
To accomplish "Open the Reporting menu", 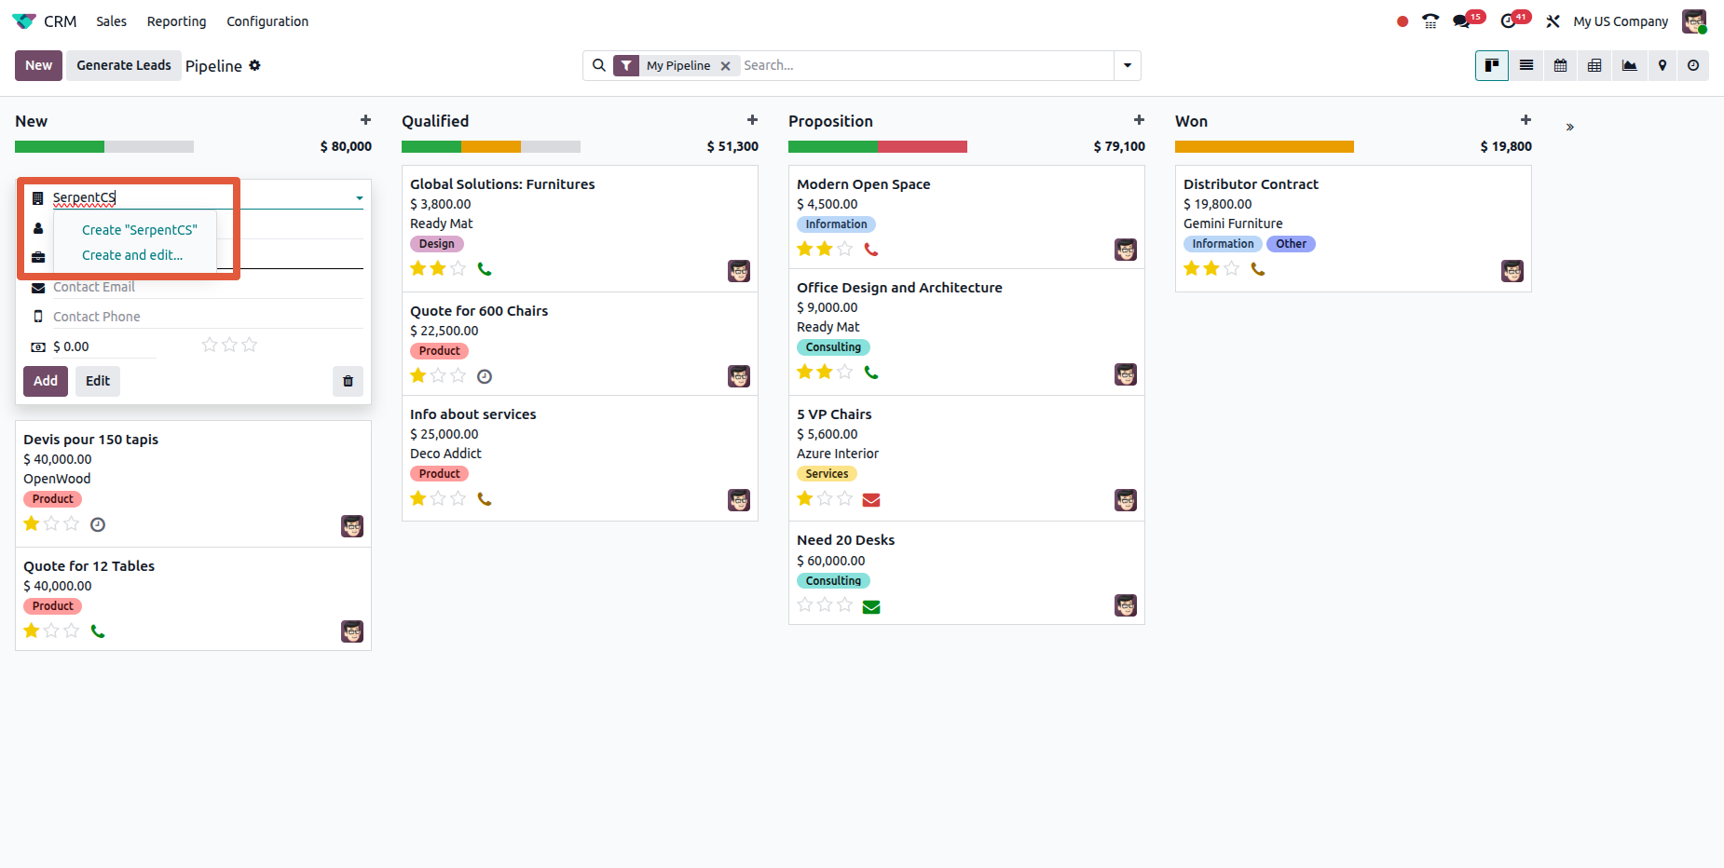I will tap(176, 21).
